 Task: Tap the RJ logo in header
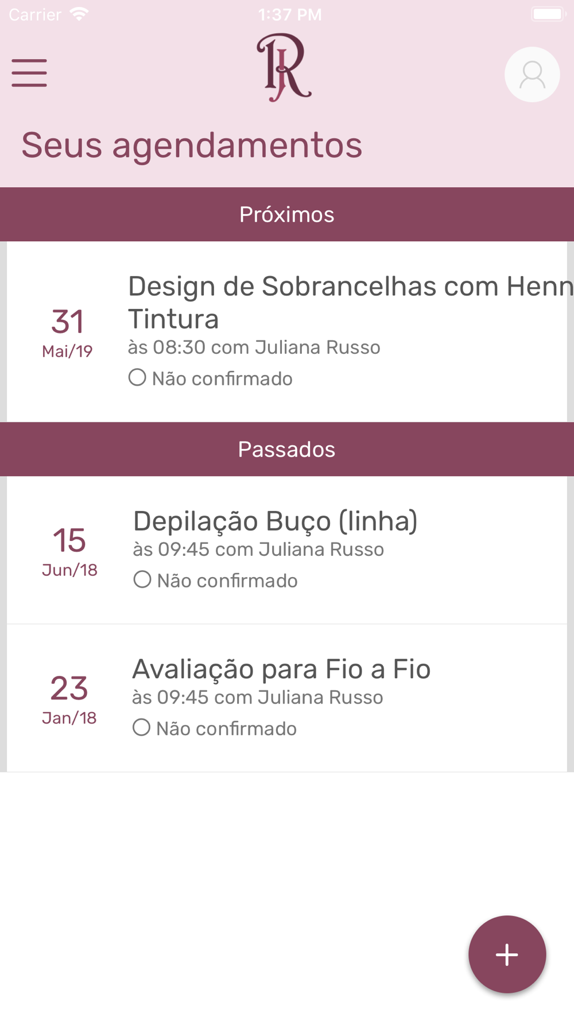(x=284, y=68)
